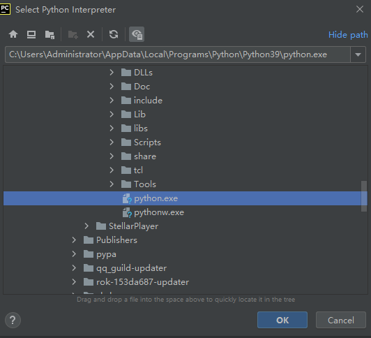
Task: Select the include folder name
Action: coord(148,101)
